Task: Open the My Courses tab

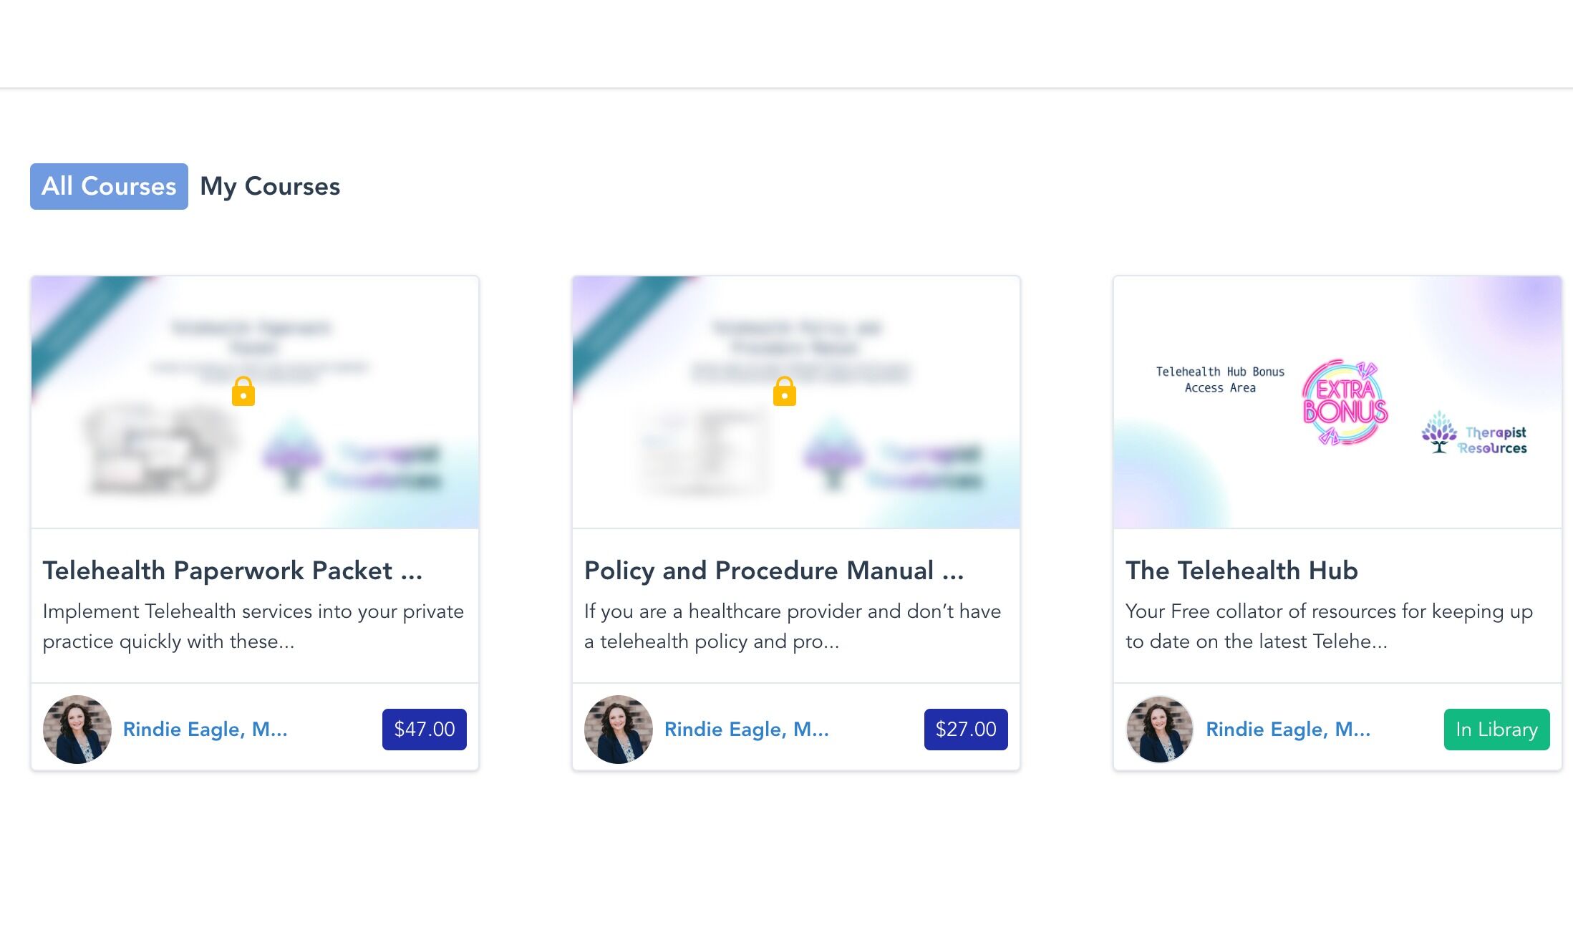Action: [x=270, y=186]
